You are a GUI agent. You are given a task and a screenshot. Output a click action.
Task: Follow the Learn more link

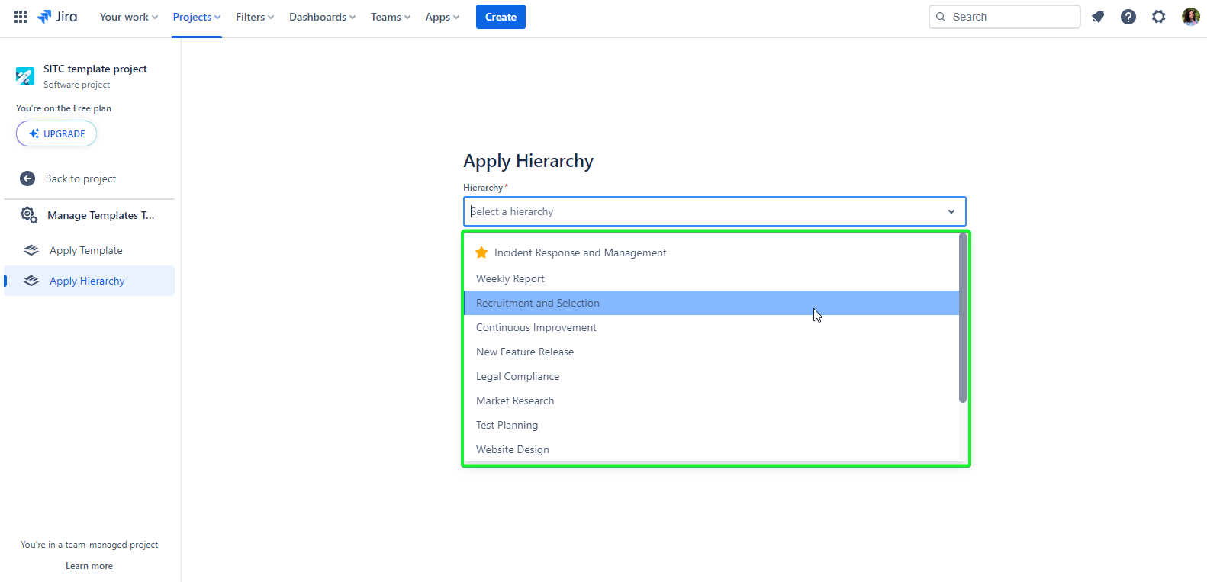coord(89,566)
